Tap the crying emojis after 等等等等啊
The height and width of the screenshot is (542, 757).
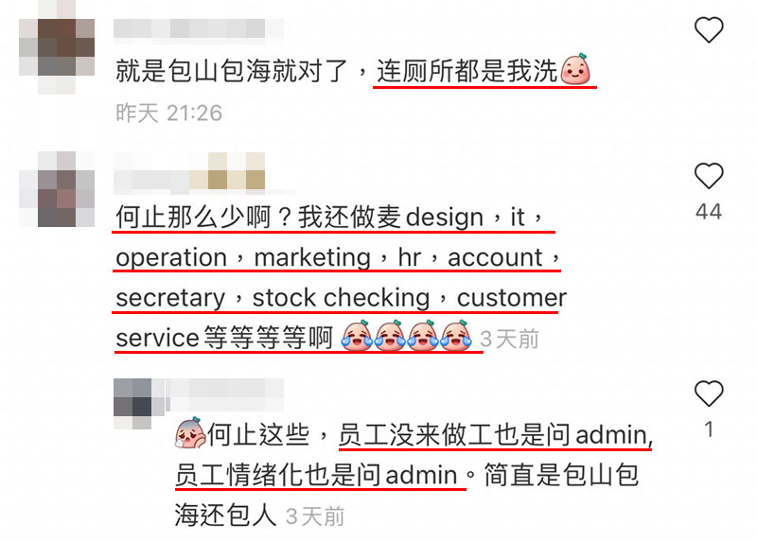[x=406, y=336]
